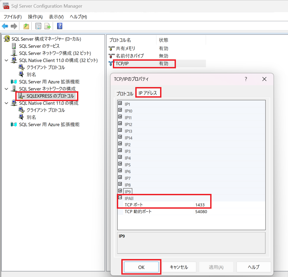Select SQL Server ネットワーク構成 (32 ビット)

click(x=55, y=53)
